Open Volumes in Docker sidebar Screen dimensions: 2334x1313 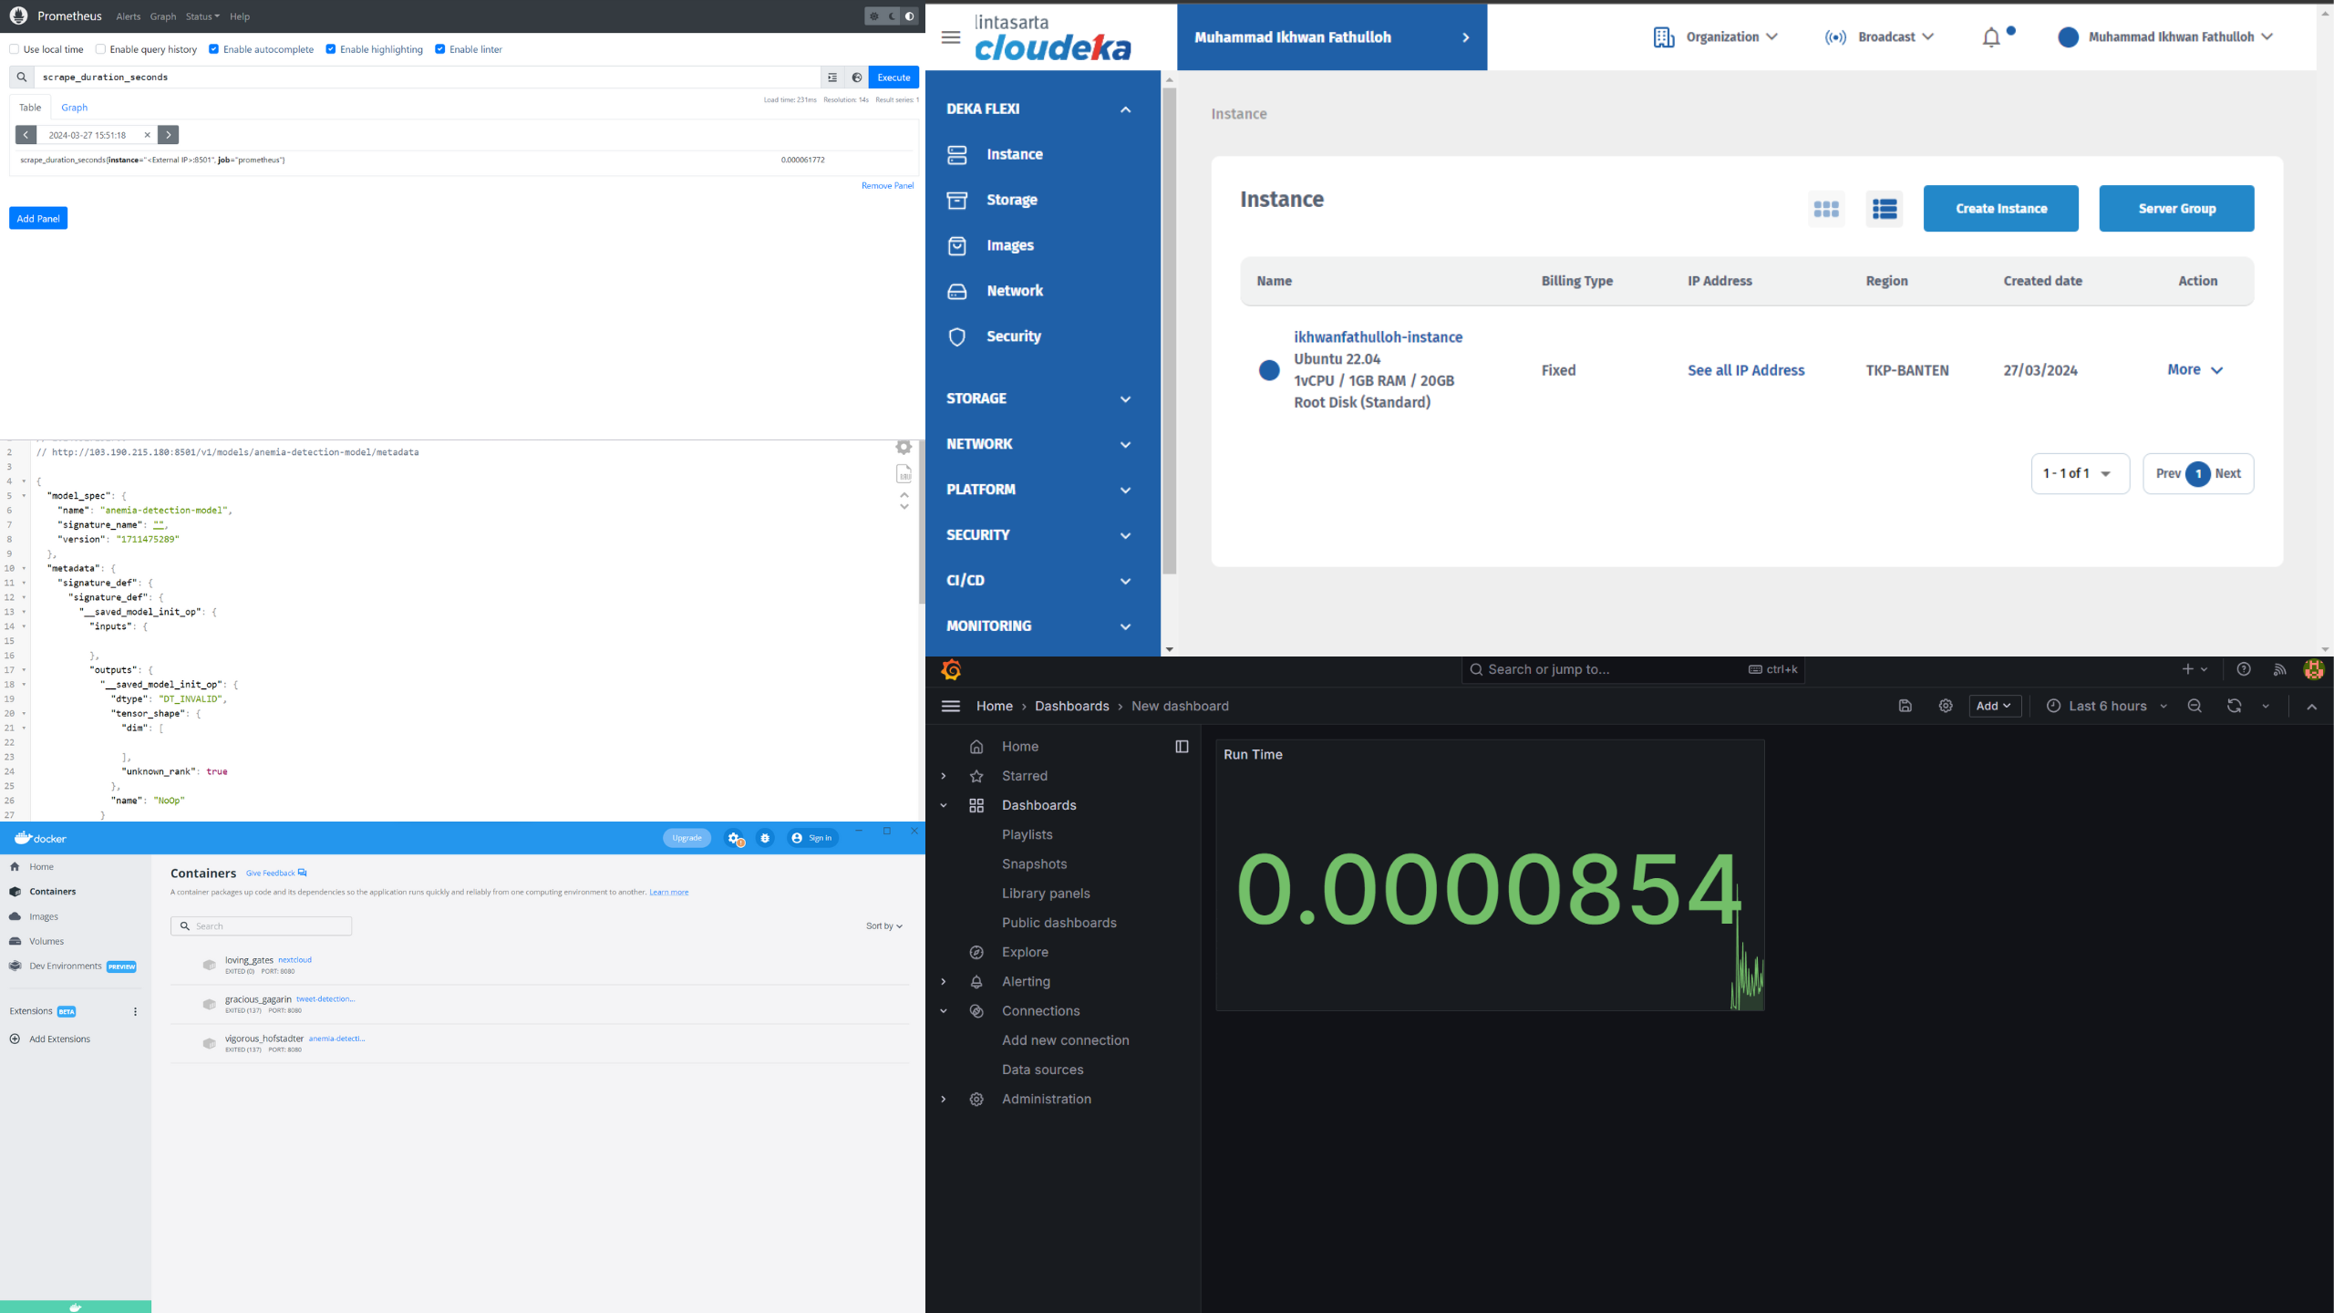(46, 941)
